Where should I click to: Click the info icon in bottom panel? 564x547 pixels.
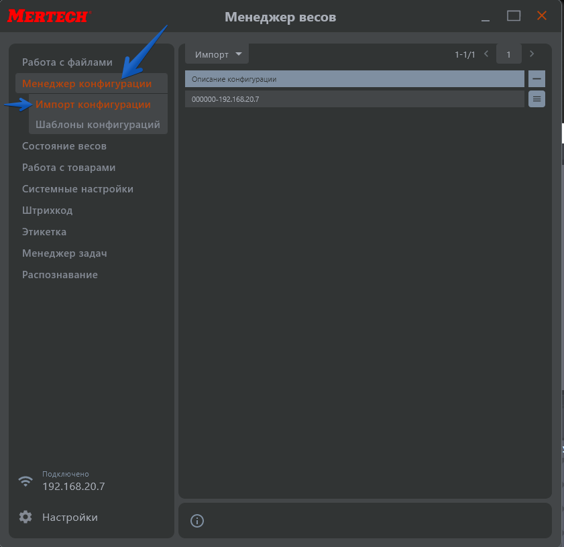click(197, 521)
